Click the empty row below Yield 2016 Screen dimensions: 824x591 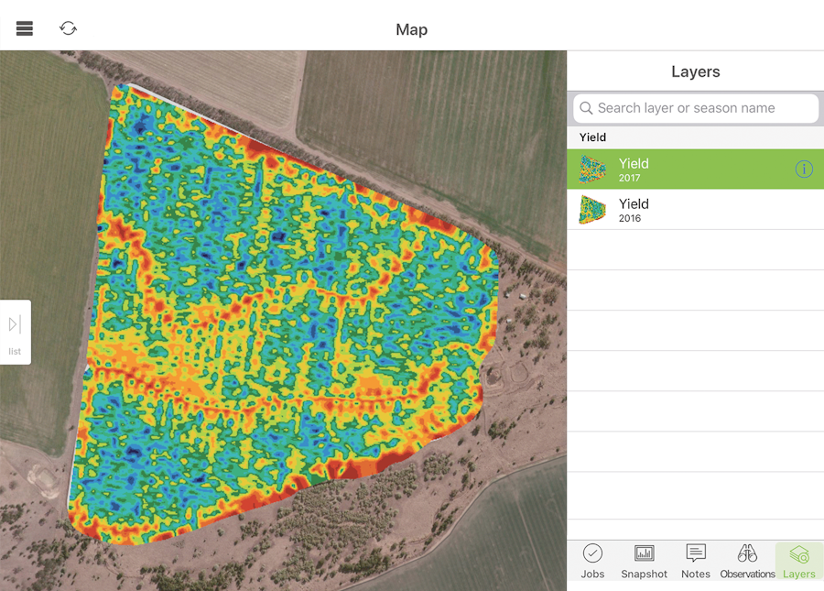695,250
